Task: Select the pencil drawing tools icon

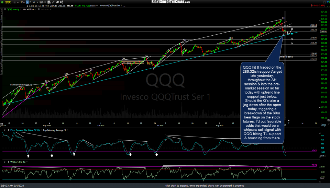Action: (x=53, y=2)
